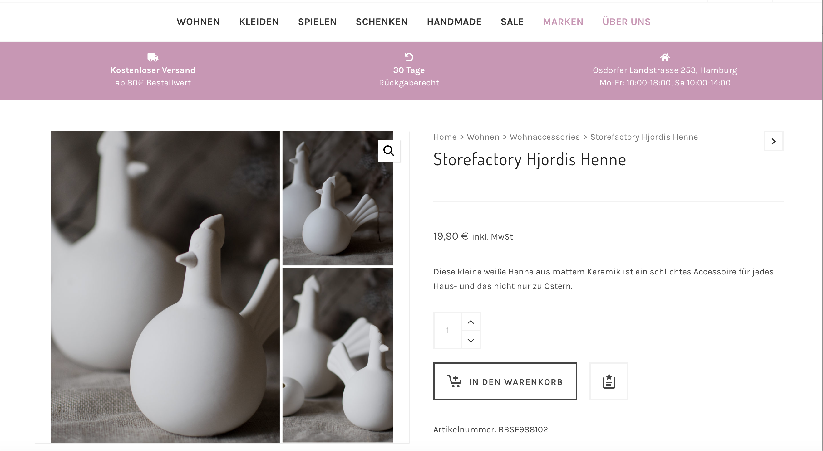Image resolution: width=823 pixels, height=451 pixels.
Task: Increase quantity with up arrow
Action: [471, 322]
